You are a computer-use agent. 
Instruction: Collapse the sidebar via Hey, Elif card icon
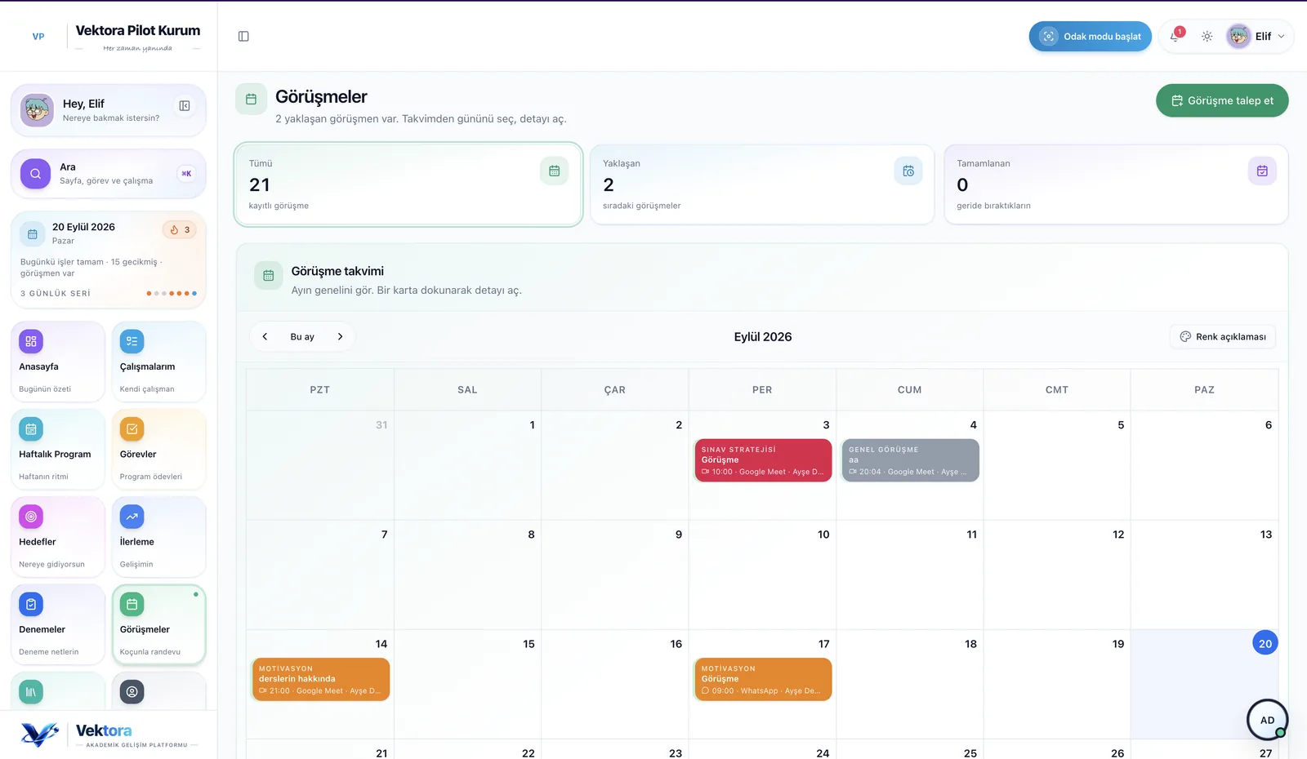click(x=185, y=105)
